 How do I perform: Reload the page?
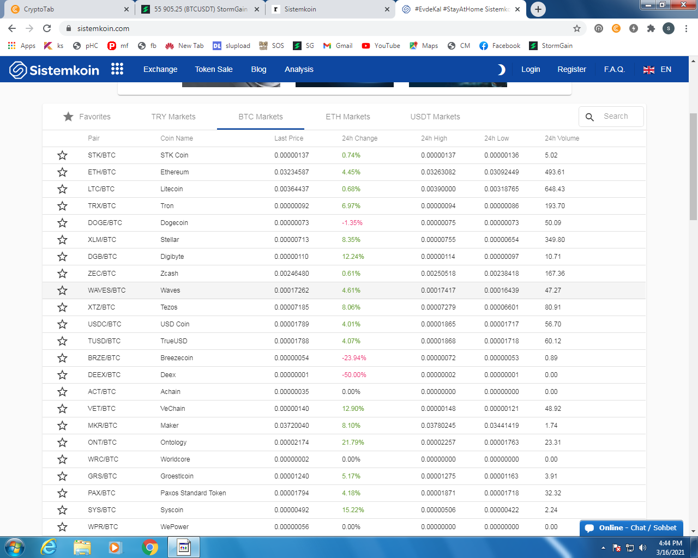(47, 28)
